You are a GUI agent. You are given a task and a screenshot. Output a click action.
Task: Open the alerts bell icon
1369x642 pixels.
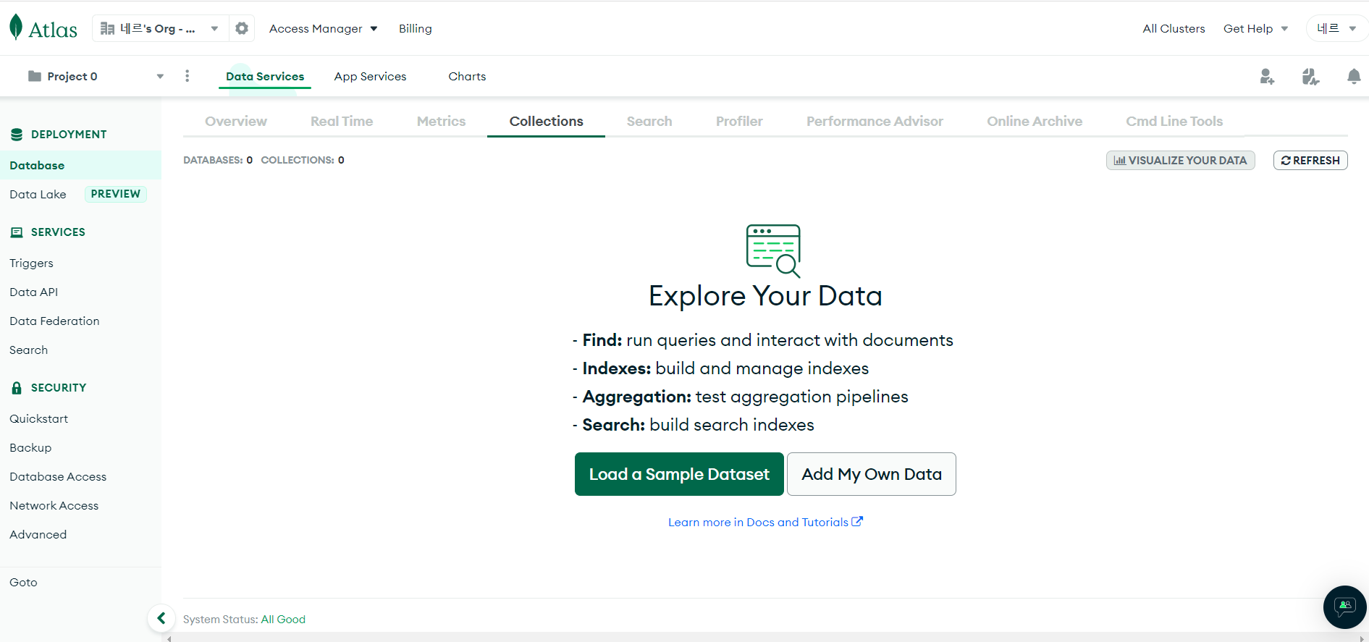click(1354, 77)
